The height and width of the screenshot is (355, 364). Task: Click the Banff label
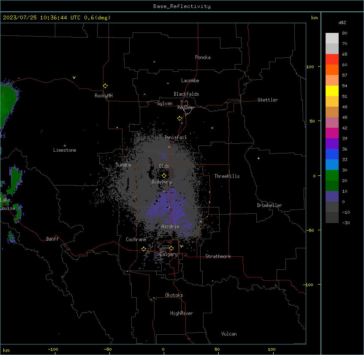[x=52, y=239]
